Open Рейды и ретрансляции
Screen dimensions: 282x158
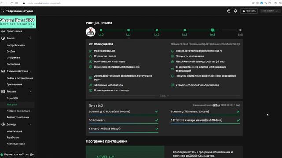(x=19, y=78)
